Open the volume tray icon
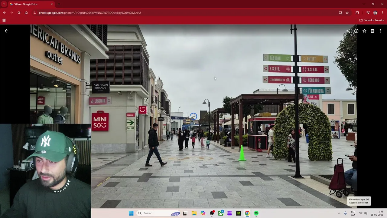Viewport: 387px width, 218px height. coord(366,213)
